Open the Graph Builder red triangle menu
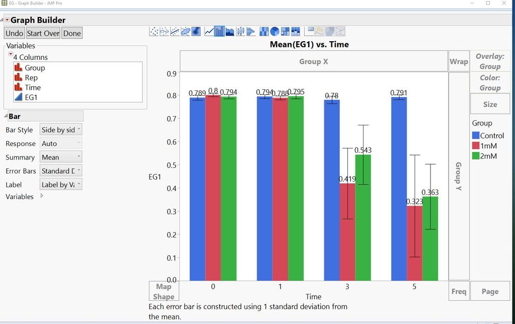The height and width of the screenshot is (324, 515). coord(7,20)
